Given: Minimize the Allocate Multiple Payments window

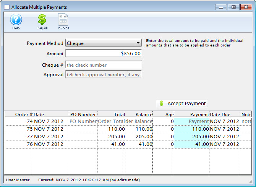Looking at the screenshot, I should pos(221,7).
